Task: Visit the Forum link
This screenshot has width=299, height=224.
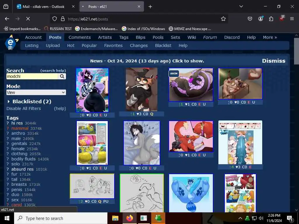Action: tap(210, 37)
